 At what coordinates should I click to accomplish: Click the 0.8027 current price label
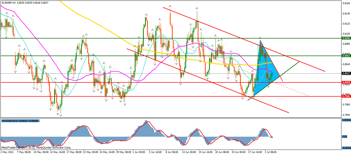pos(346,73)
